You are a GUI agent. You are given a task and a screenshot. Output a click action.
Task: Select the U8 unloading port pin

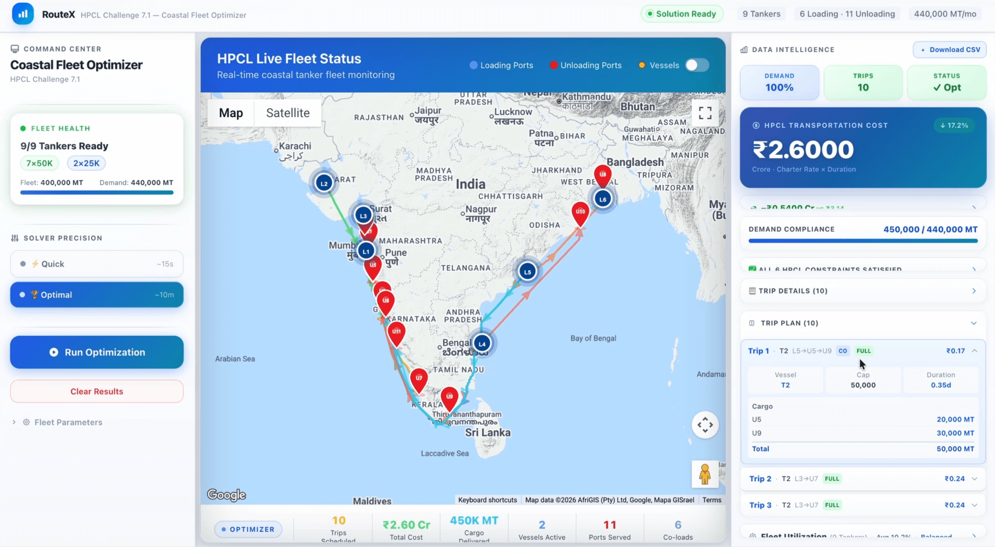click(602, 176)
